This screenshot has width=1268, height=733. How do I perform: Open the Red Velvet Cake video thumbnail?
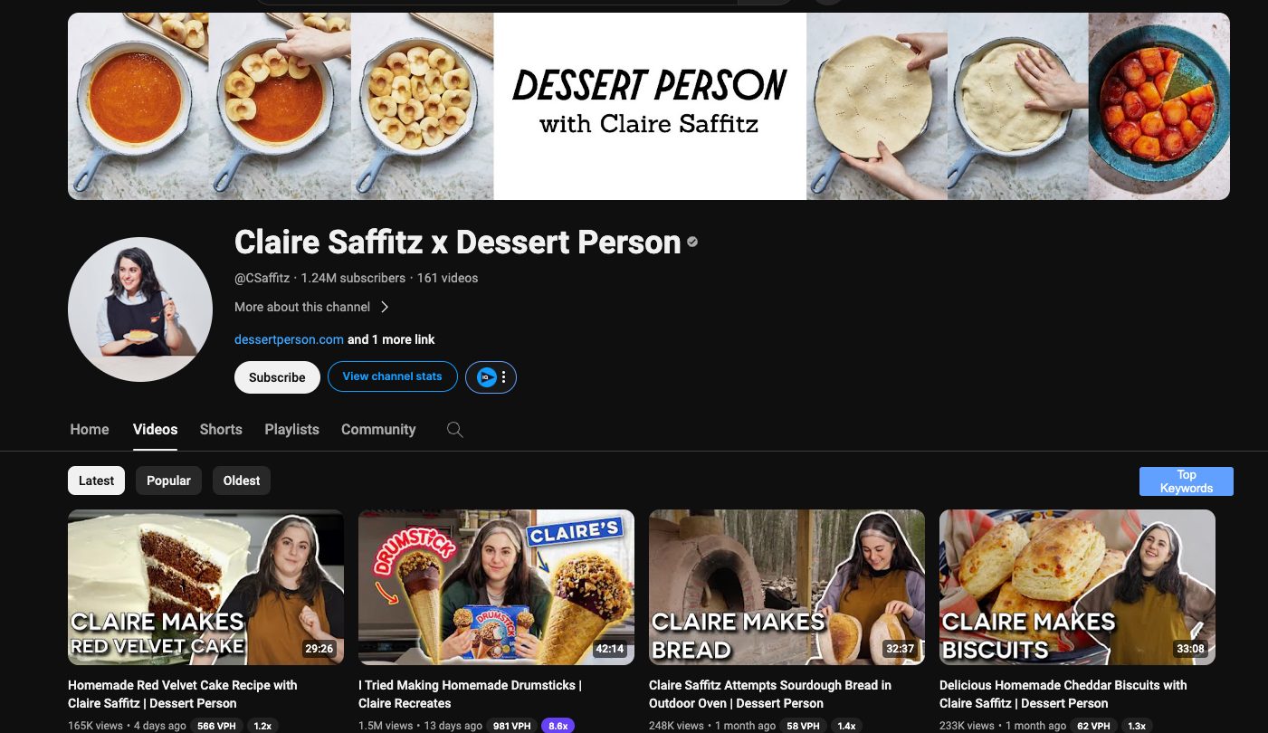[205, 587]
